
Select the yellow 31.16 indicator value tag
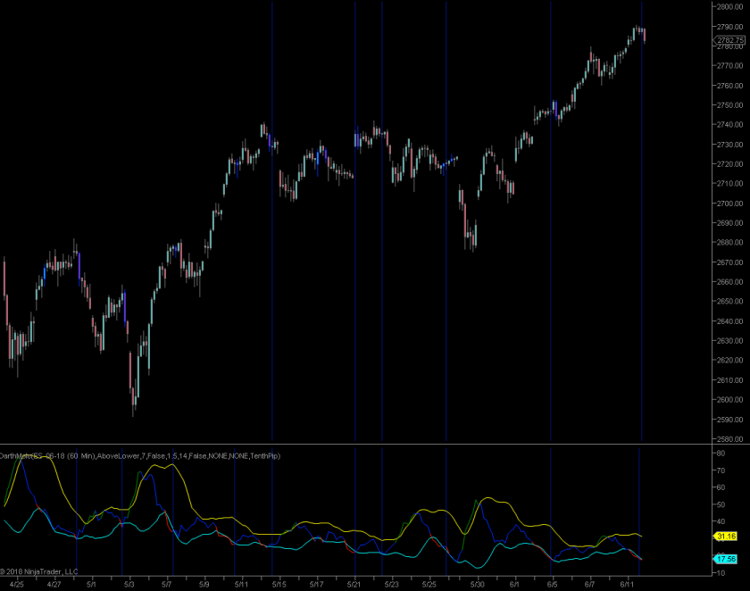[x=724, y=536]
